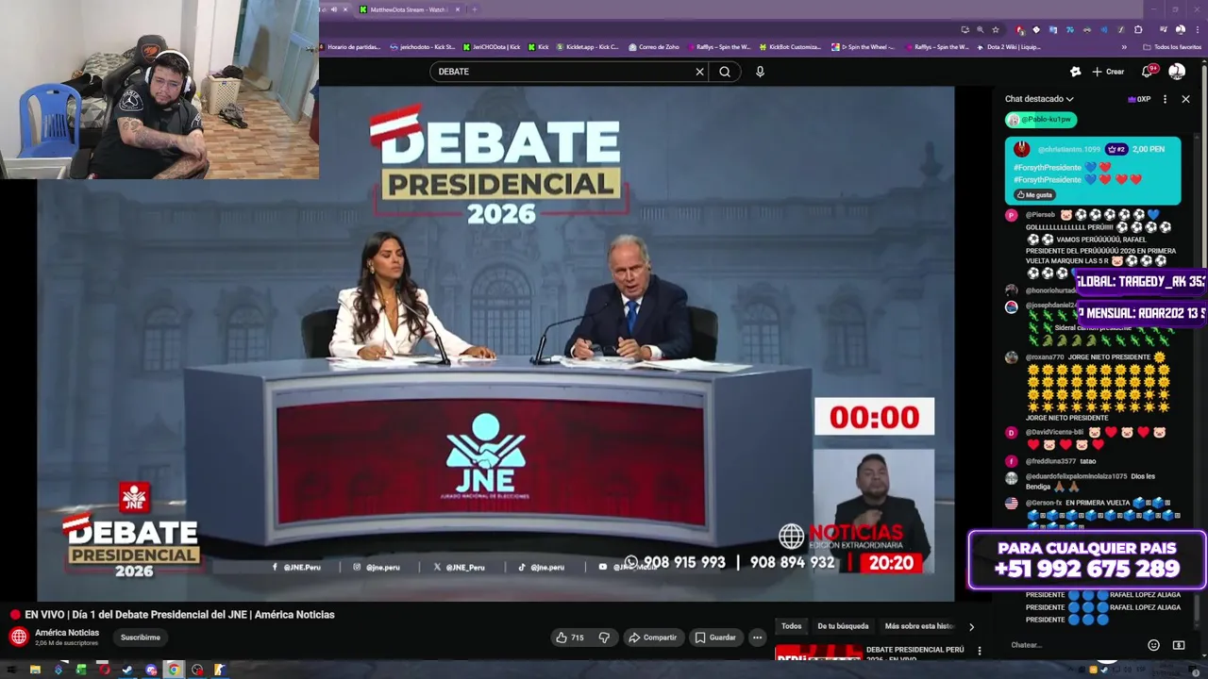Open the América Noticias channel avatar
This screenshot has height=679, width=1208.
tap(19, 638)
